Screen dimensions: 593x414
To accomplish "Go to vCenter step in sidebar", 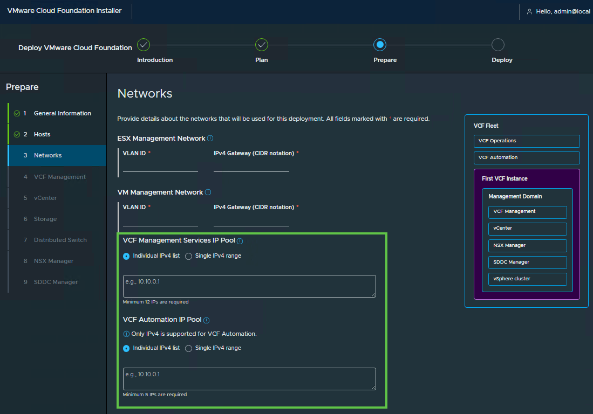I will (57, 198).
